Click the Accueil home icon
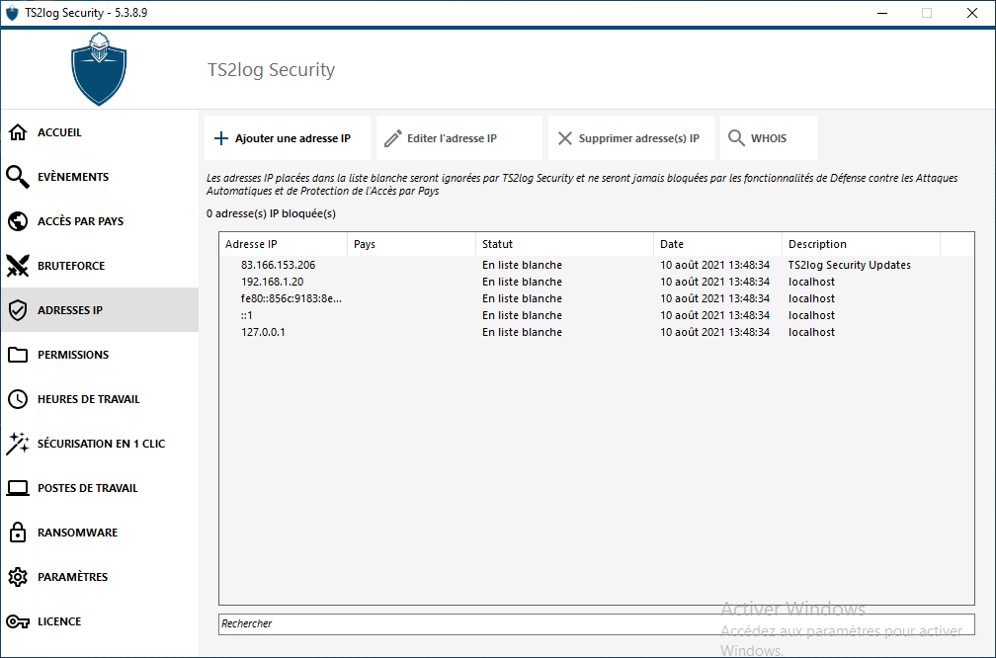This screenshot has width=996, height=658. point(18,132)
